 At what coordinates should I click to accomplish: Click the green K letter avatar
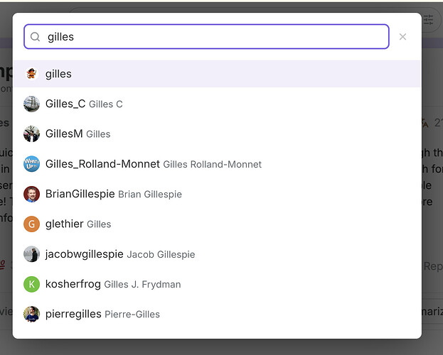pyautogui.click(x=31, y=284)
